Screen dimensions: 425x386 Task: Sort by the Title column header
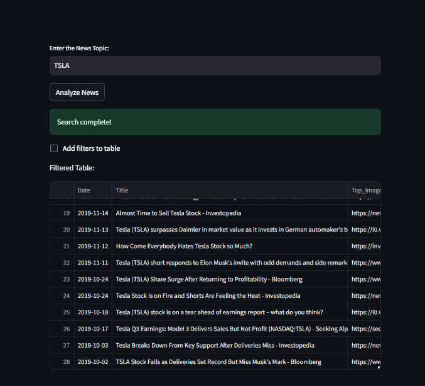click(x=230, y=190)
